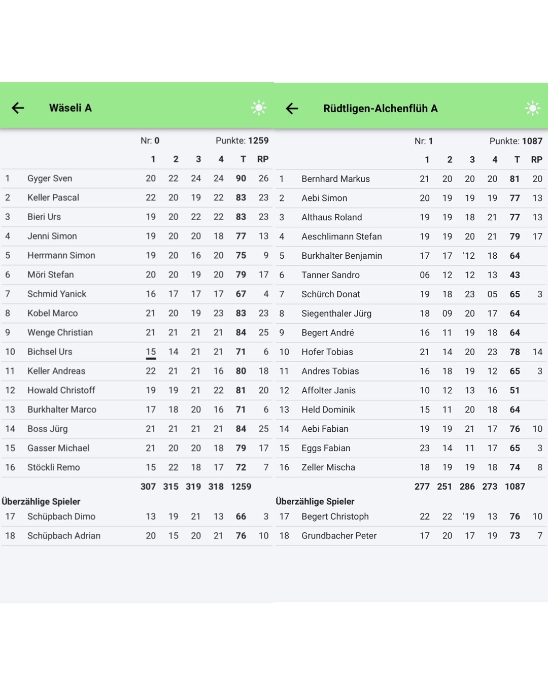Click the Wäseli A title
548x685 pixels.
[71, 108]
